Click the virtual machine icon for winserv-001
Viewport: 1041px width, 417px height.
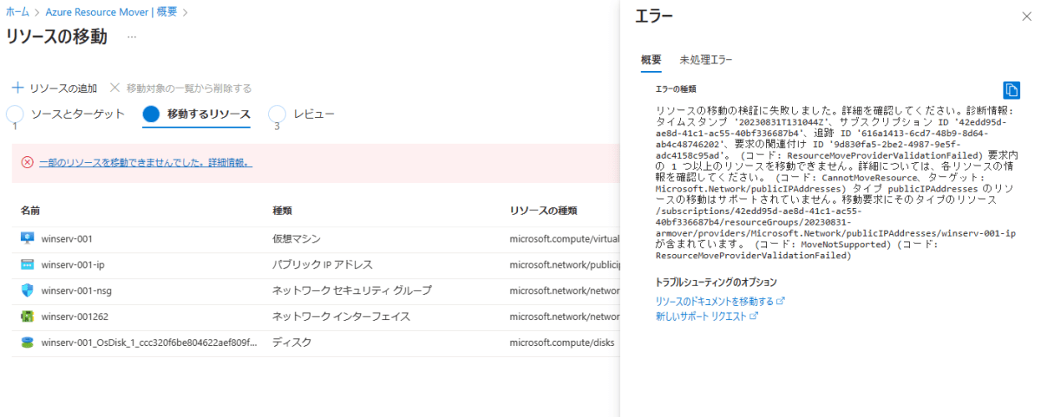(27, 238)
